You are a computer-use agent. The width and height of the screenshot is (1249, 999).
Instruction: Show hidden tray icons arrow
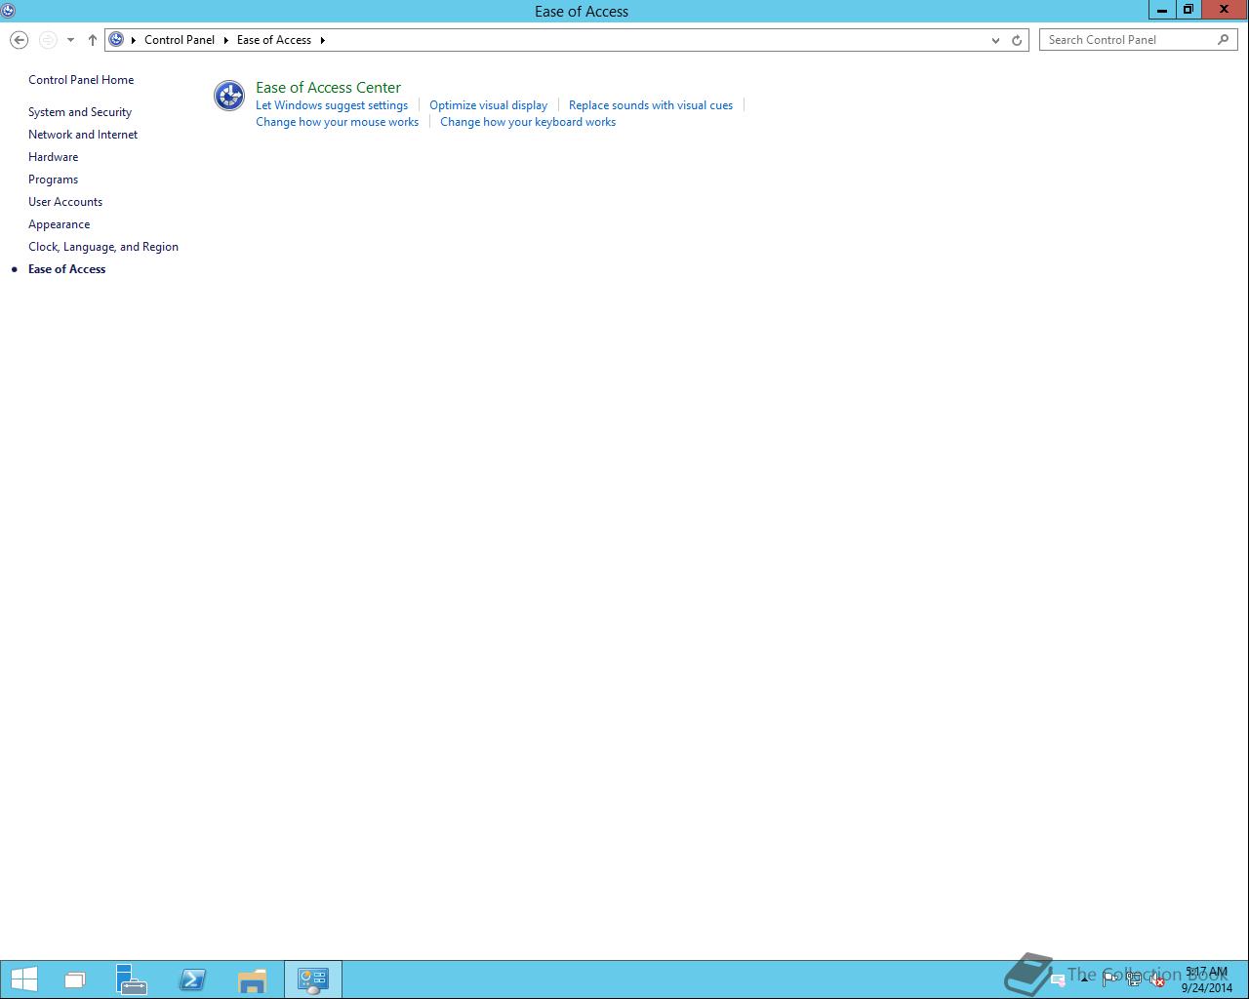(1084, 979)
